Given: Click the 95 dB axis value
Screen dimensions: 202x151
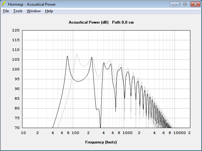Looking at the screenshot, I should pyautogui.click(x=17, y=79).
